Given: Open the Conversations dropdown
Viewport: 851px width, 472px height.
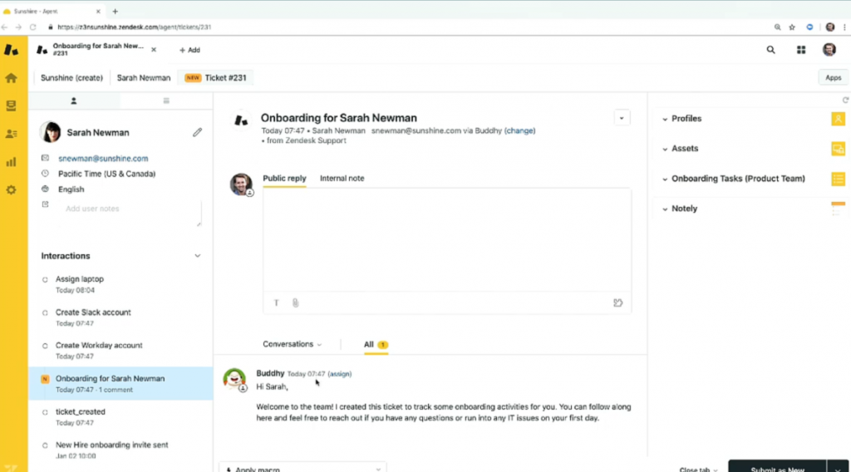Looking at the screenshot, I should (x=292, y=345).
